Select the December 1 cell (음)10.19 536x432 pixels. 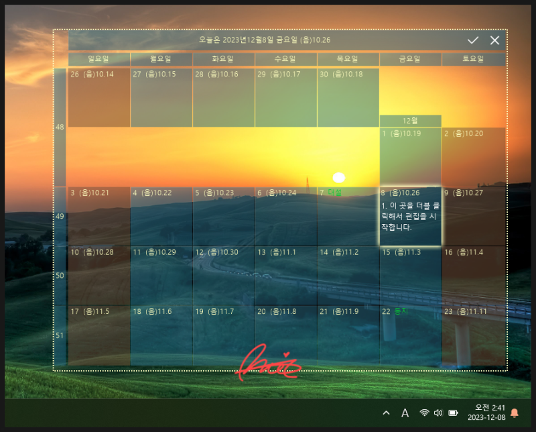[x=410, y=157]
